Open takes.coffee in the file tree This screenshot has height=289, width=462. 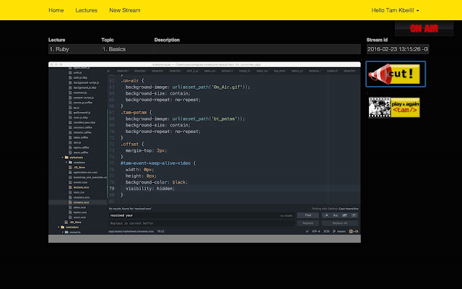click(x=81, y=137)
